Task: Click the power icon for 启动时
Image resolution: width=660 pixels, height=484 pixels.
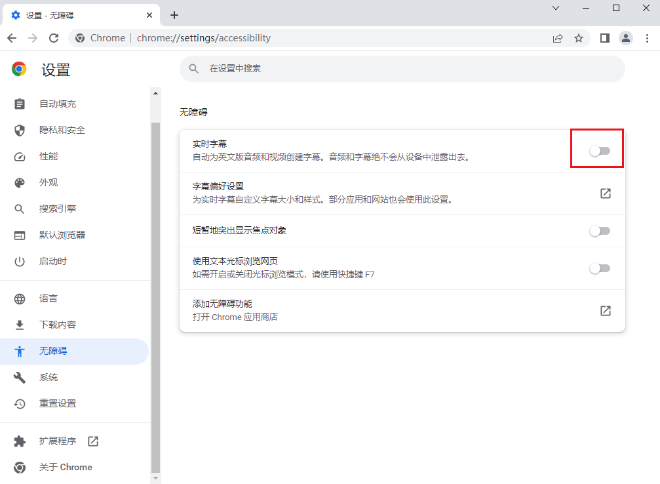Action: 20,262
